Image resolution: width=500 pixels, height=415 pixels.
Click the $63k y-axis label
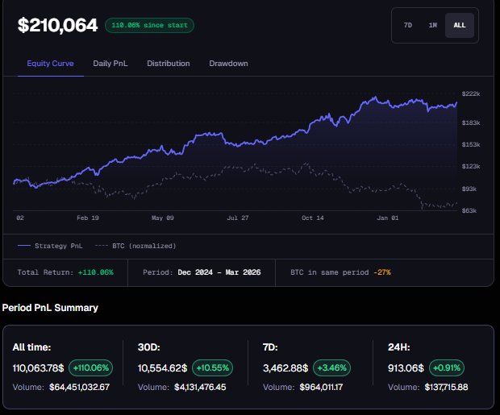(469, 210)
